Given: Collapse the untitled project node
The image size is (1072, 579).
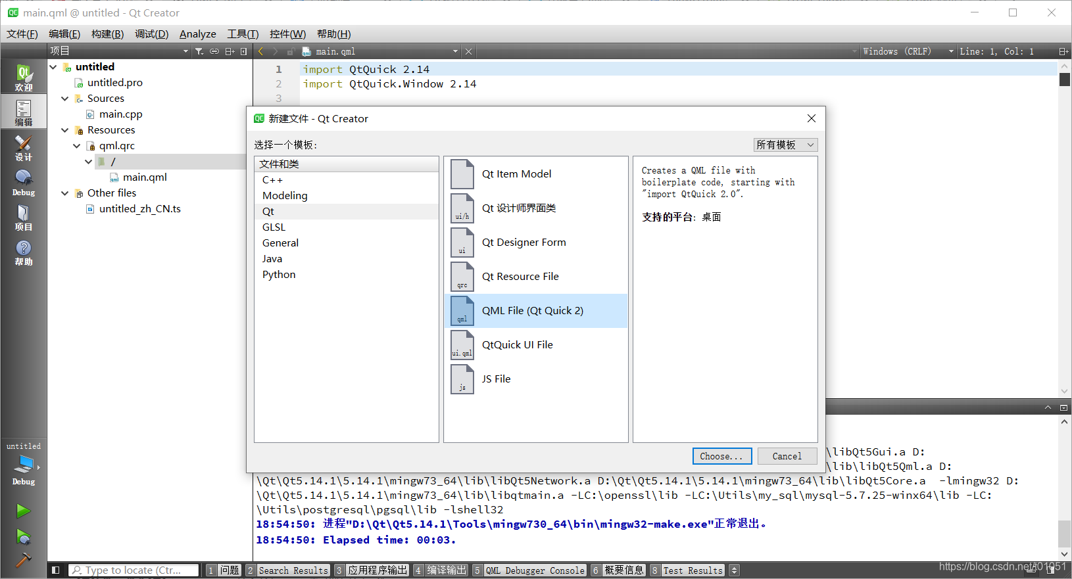Looking at the screenshot, I should 53,67.
